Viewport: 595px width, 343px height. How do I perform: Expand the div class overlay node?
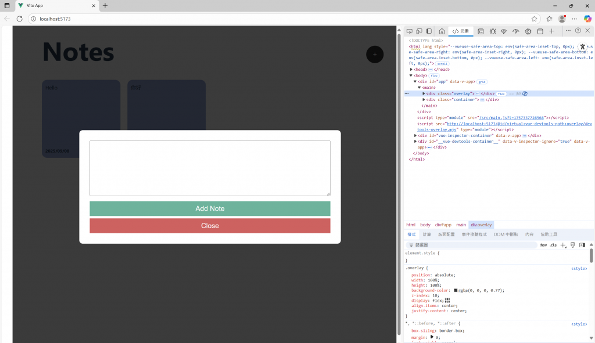424,93
